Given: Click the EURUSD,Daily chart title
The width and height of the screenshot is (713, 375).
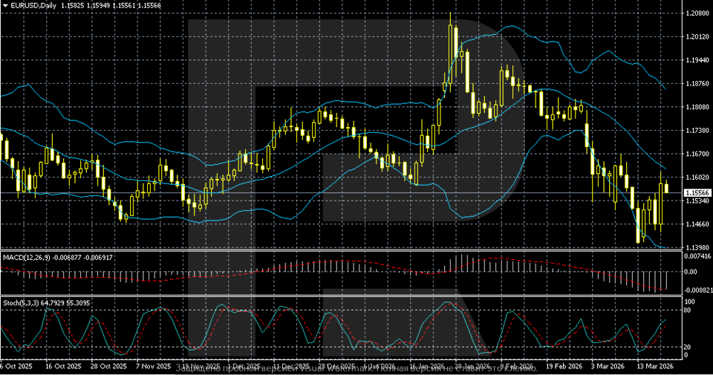Looking at the screenshot, I should [34, 5].
